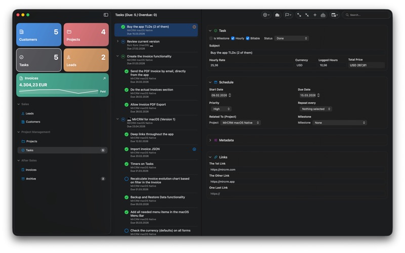Open the calendar view menu icon
This screenshot has width=405, height=253.
335,15
